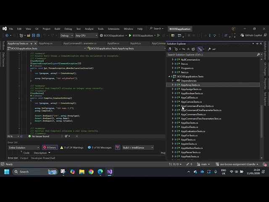Click the Undo toolbar icon

click(x=45, y=35)
